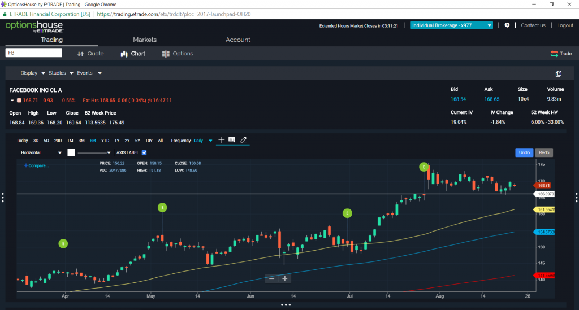
Task: Click the browser address bar URL
Action: coord(174,14)
